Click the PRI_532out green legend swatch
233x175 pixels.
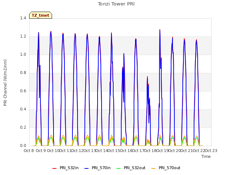119,168
